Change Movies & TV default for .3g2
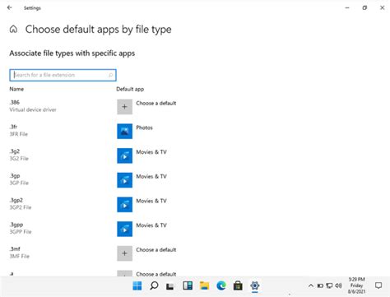Viewport: 390px width, 297px height. [151, 152]
